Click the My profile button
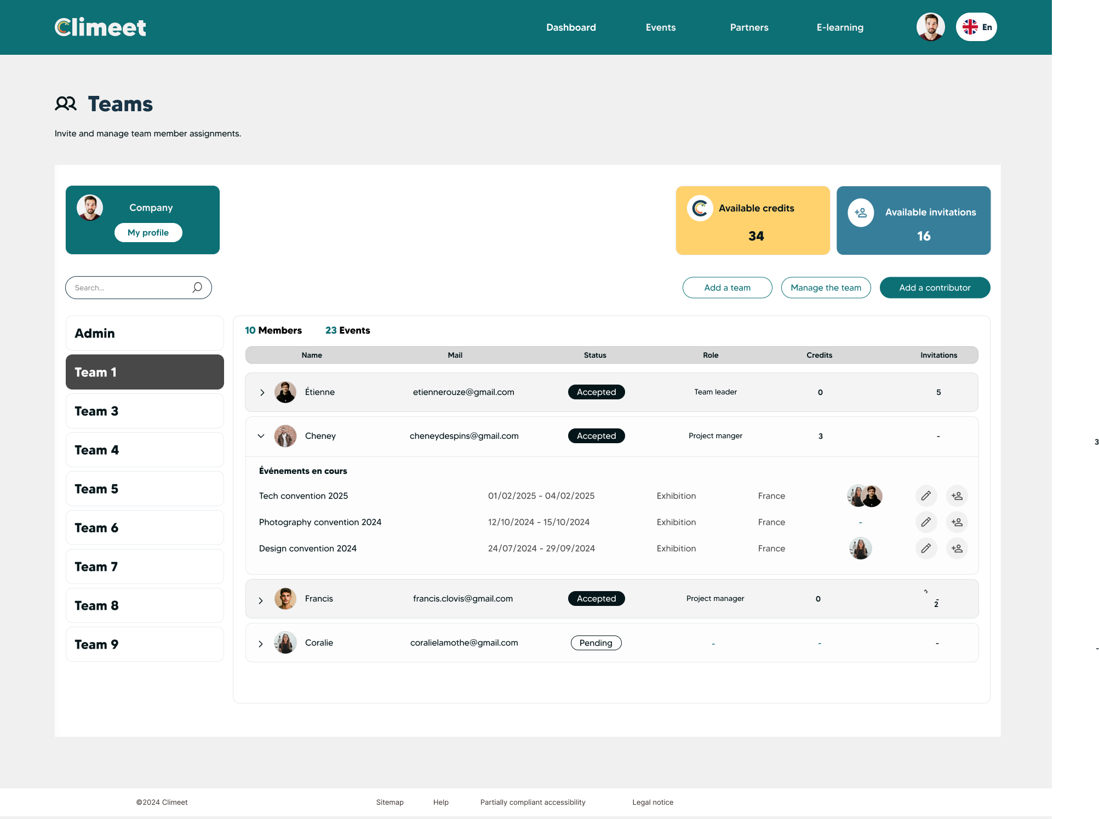The height and width of the screenshot is (819, 1099). pyautogui.click(x=148, y=232)
